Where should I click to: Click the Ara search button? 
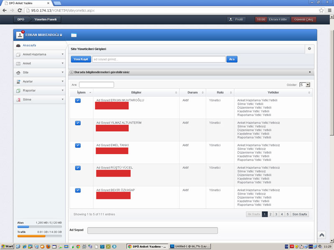232,59
